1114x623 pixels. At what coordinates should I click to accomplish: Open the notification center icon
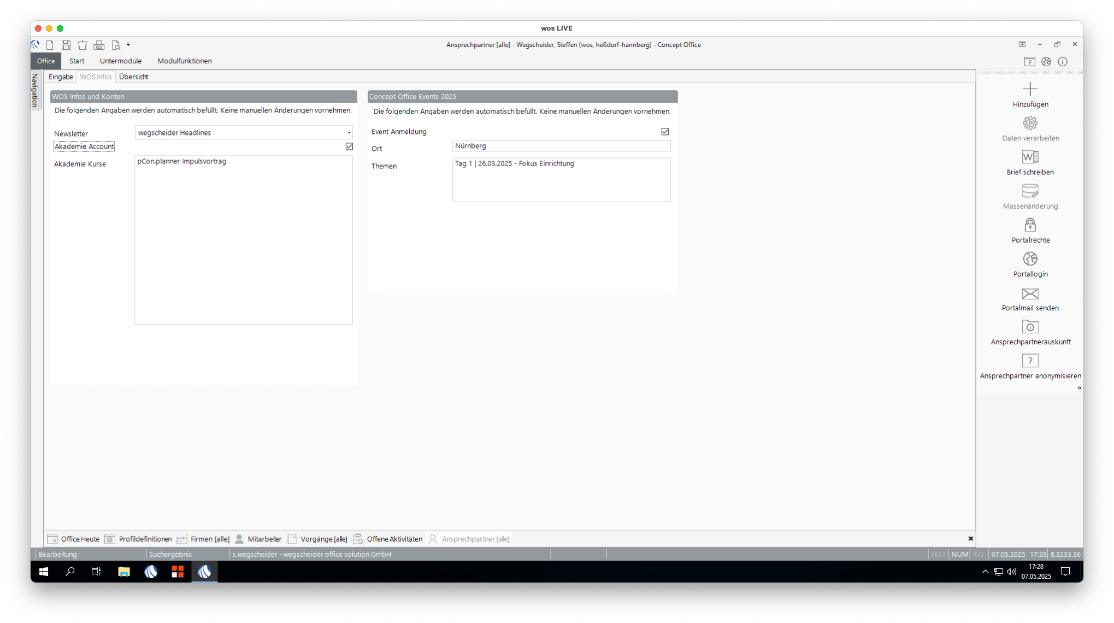[1065, 572]
